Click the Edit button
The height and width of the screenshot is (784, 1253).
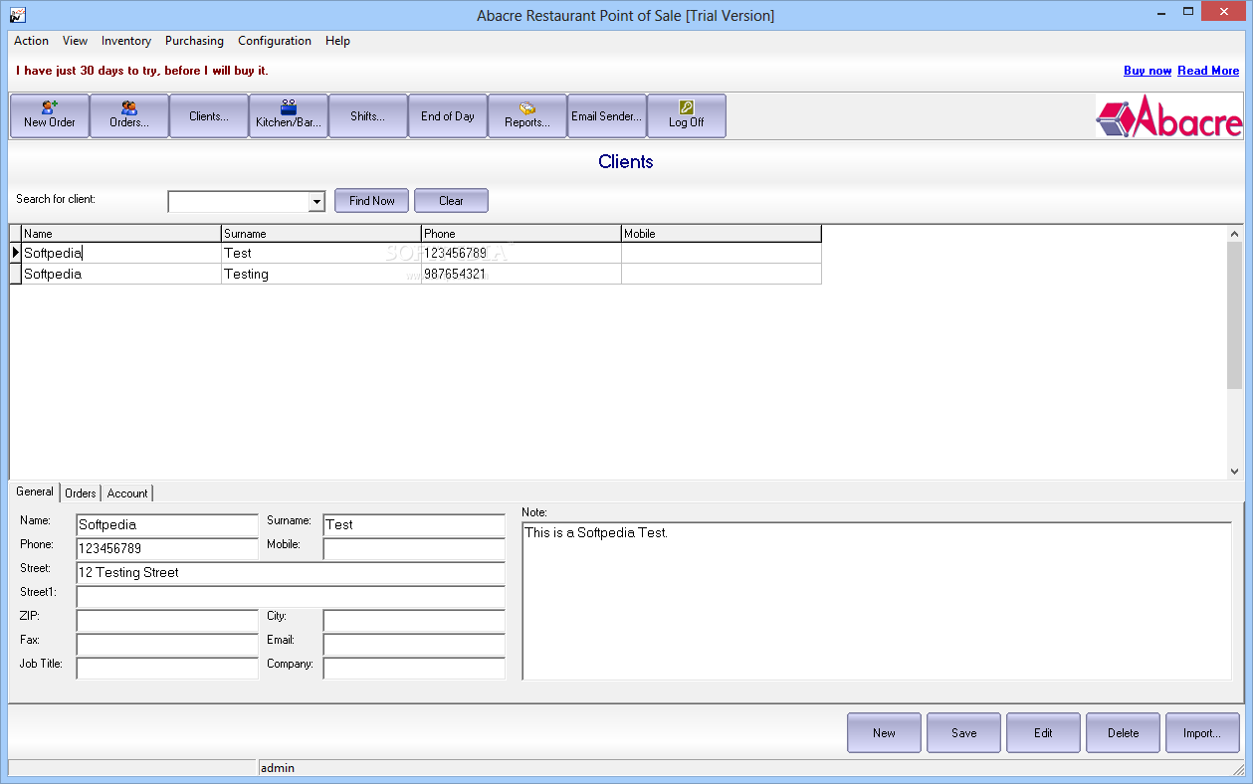[1043, 733]
